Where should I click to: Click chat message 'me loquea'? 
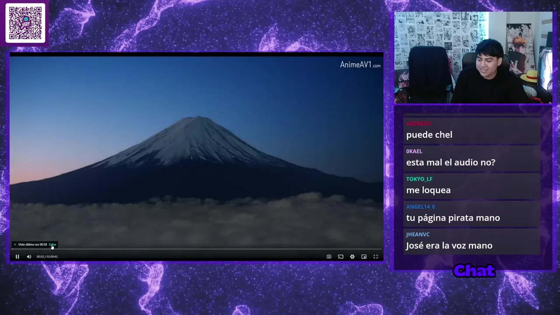click(428, 190)
